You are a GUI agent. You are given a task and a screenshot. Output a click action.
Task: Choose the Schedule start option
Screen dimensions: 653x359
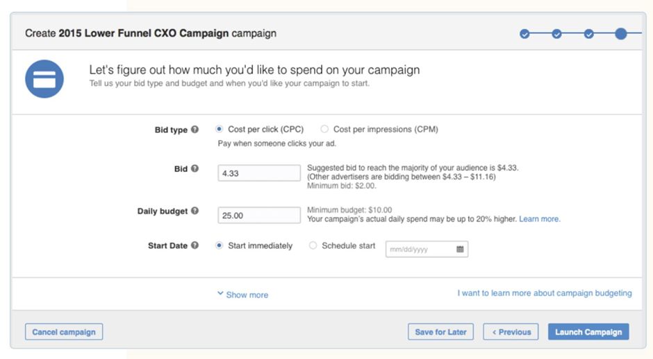pyautogui.click(x=313, y=245)
